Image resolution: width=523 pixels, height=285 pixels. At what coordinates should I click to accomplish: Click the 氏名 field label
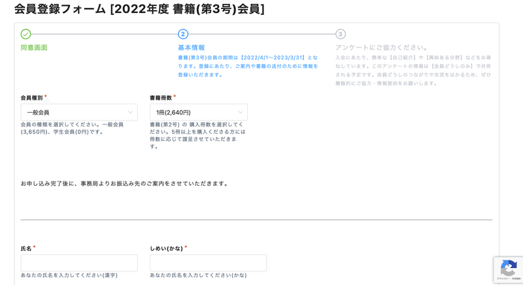click(26, 248)
